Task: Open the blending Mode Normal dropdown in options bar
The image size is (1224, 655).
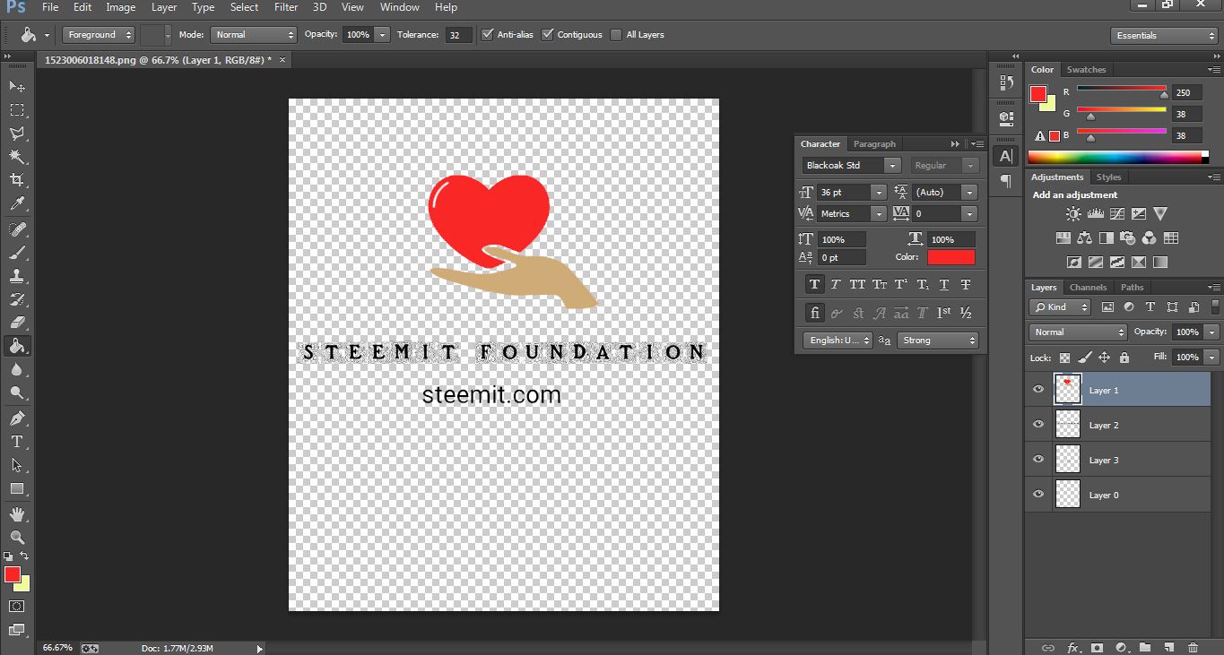Action: [254, 35]
